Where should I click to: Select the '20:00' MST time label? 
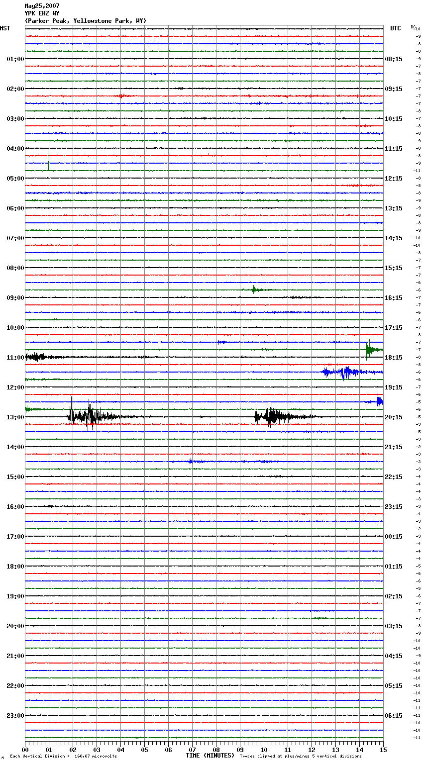click(x=15, y=626)
